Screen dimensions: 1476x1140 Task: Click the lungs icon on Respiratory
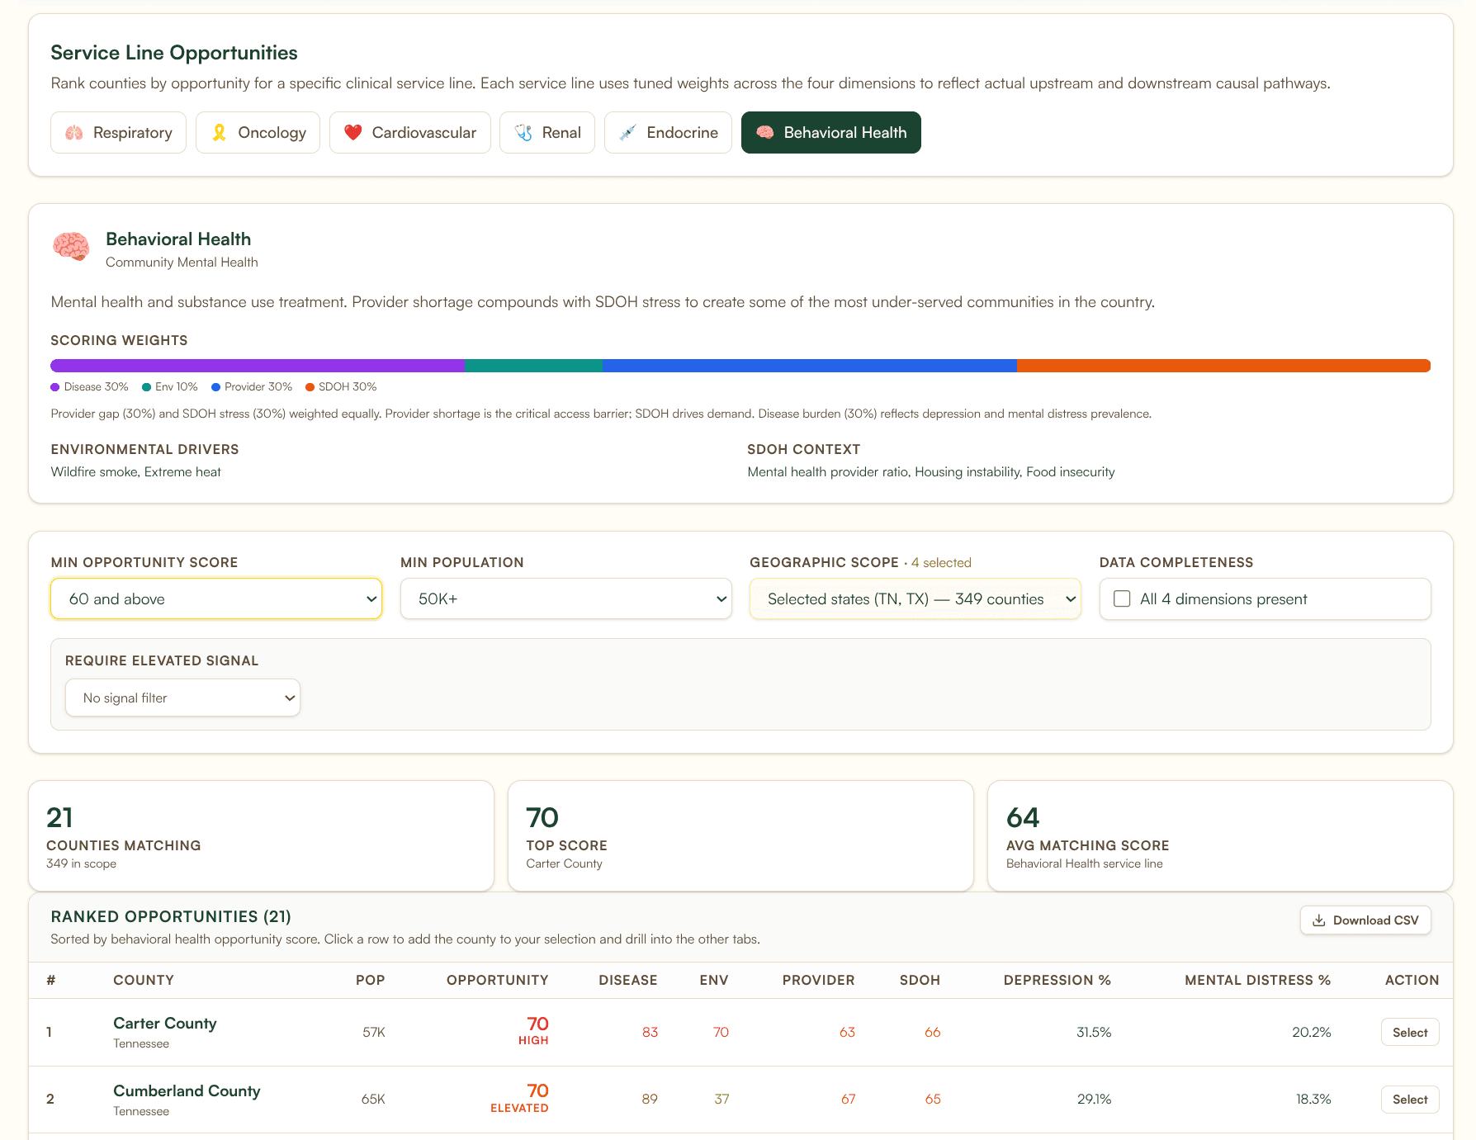point(74,133)
